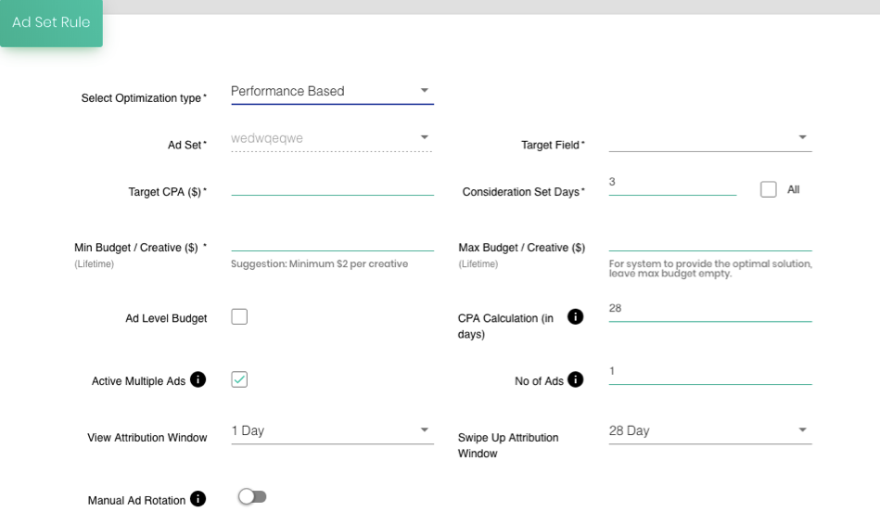Tick the All checkbox for consideration days
Image resolution: width=880 pixels, height=512 pixels.
pyautogui.click(x=769, y=189)
